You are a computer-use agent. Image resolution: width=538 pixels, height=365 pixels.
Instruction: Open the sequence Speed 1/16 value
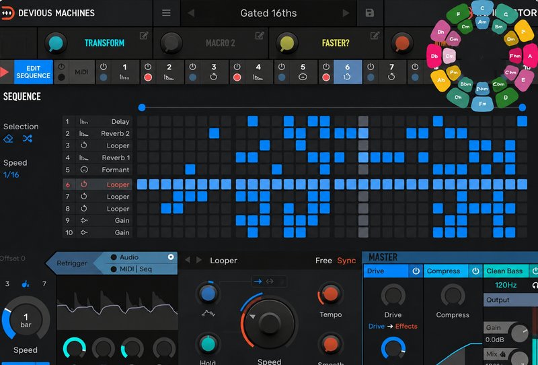(x=11, y=174)
